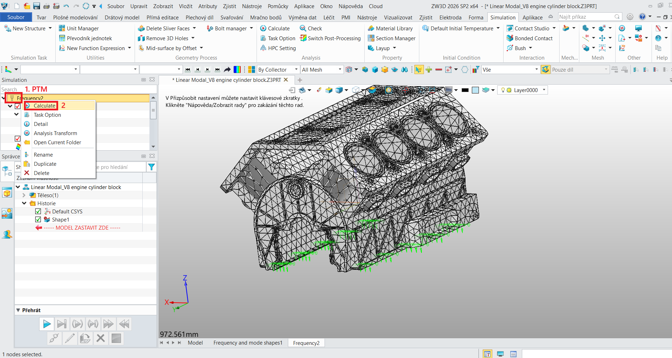672x358 pixels.
Task: Collapse Linear Modal_V8 engine cylinder block node
Action: (18, 187)
